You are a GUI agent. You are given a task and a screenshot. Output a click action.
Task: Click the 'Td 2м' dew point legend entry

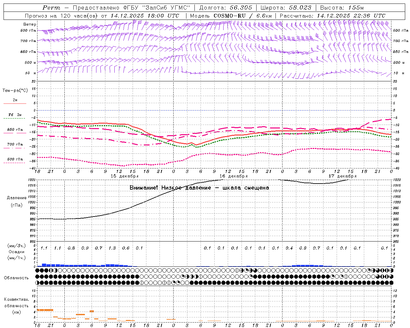[15, 115]
